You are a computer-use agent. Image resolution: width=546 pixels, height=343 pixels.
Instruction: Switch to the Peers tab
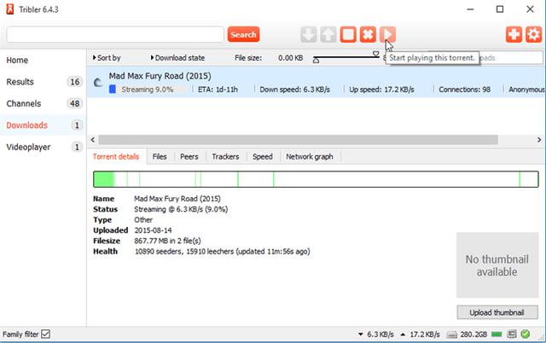tap(189, 157)
